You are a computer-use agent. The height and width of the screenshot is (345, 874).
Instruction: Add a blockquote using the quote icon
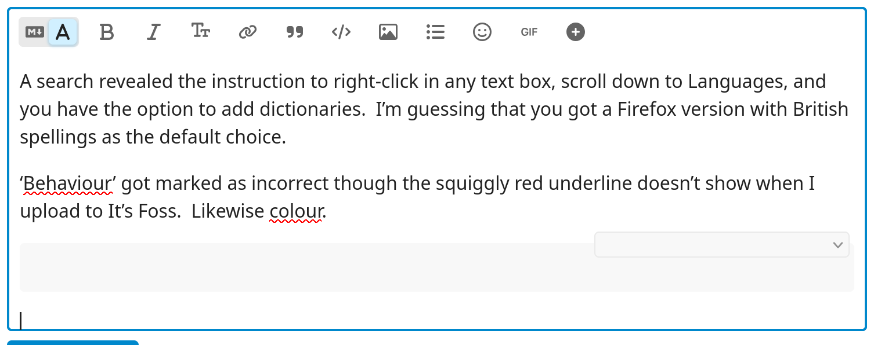click(x=295, y=32)
